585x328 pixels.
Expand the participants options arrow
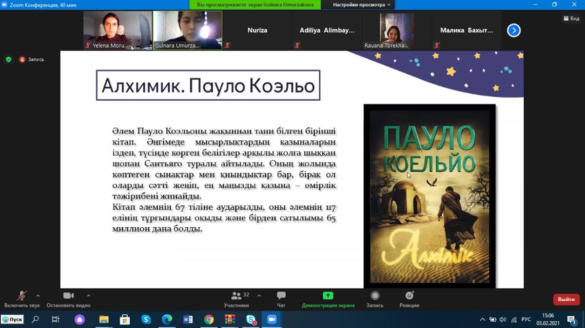tap(259, 295)
